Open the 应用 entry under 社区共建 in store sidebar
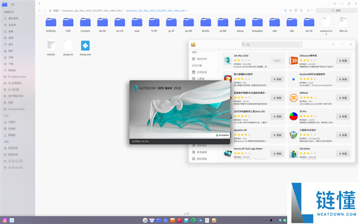Screen dimensions: 359x224 [199, 72]
